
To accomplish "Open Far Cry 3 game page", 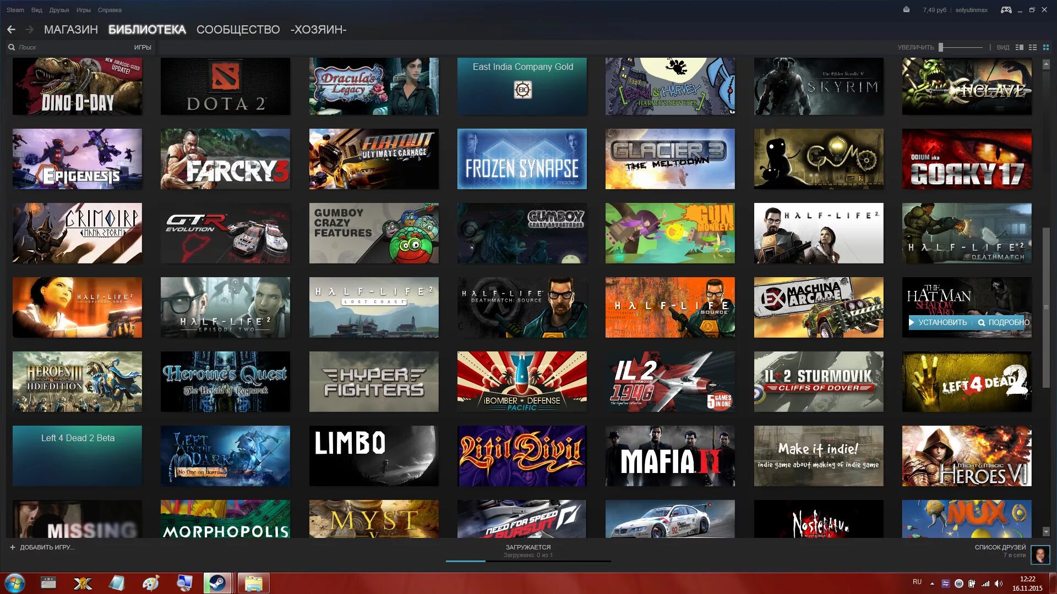I will tap(225, 159).
